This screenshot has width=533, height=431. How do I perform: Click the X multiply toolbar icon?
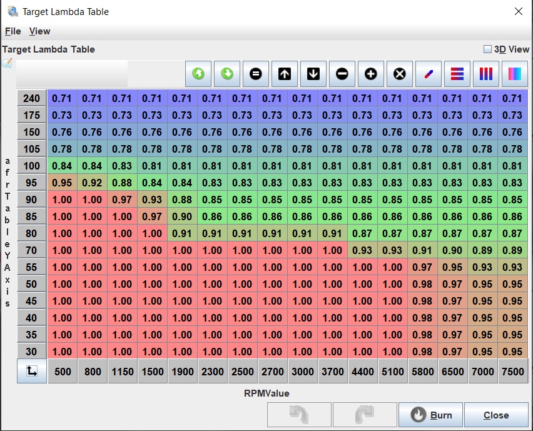click(x=400, y=74)
